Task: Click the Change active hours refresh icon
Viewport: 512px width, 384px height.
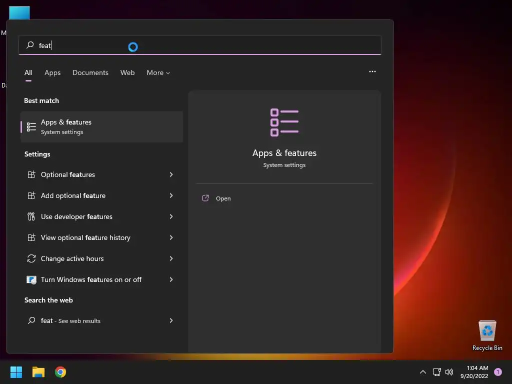Action: pos(31,258)
